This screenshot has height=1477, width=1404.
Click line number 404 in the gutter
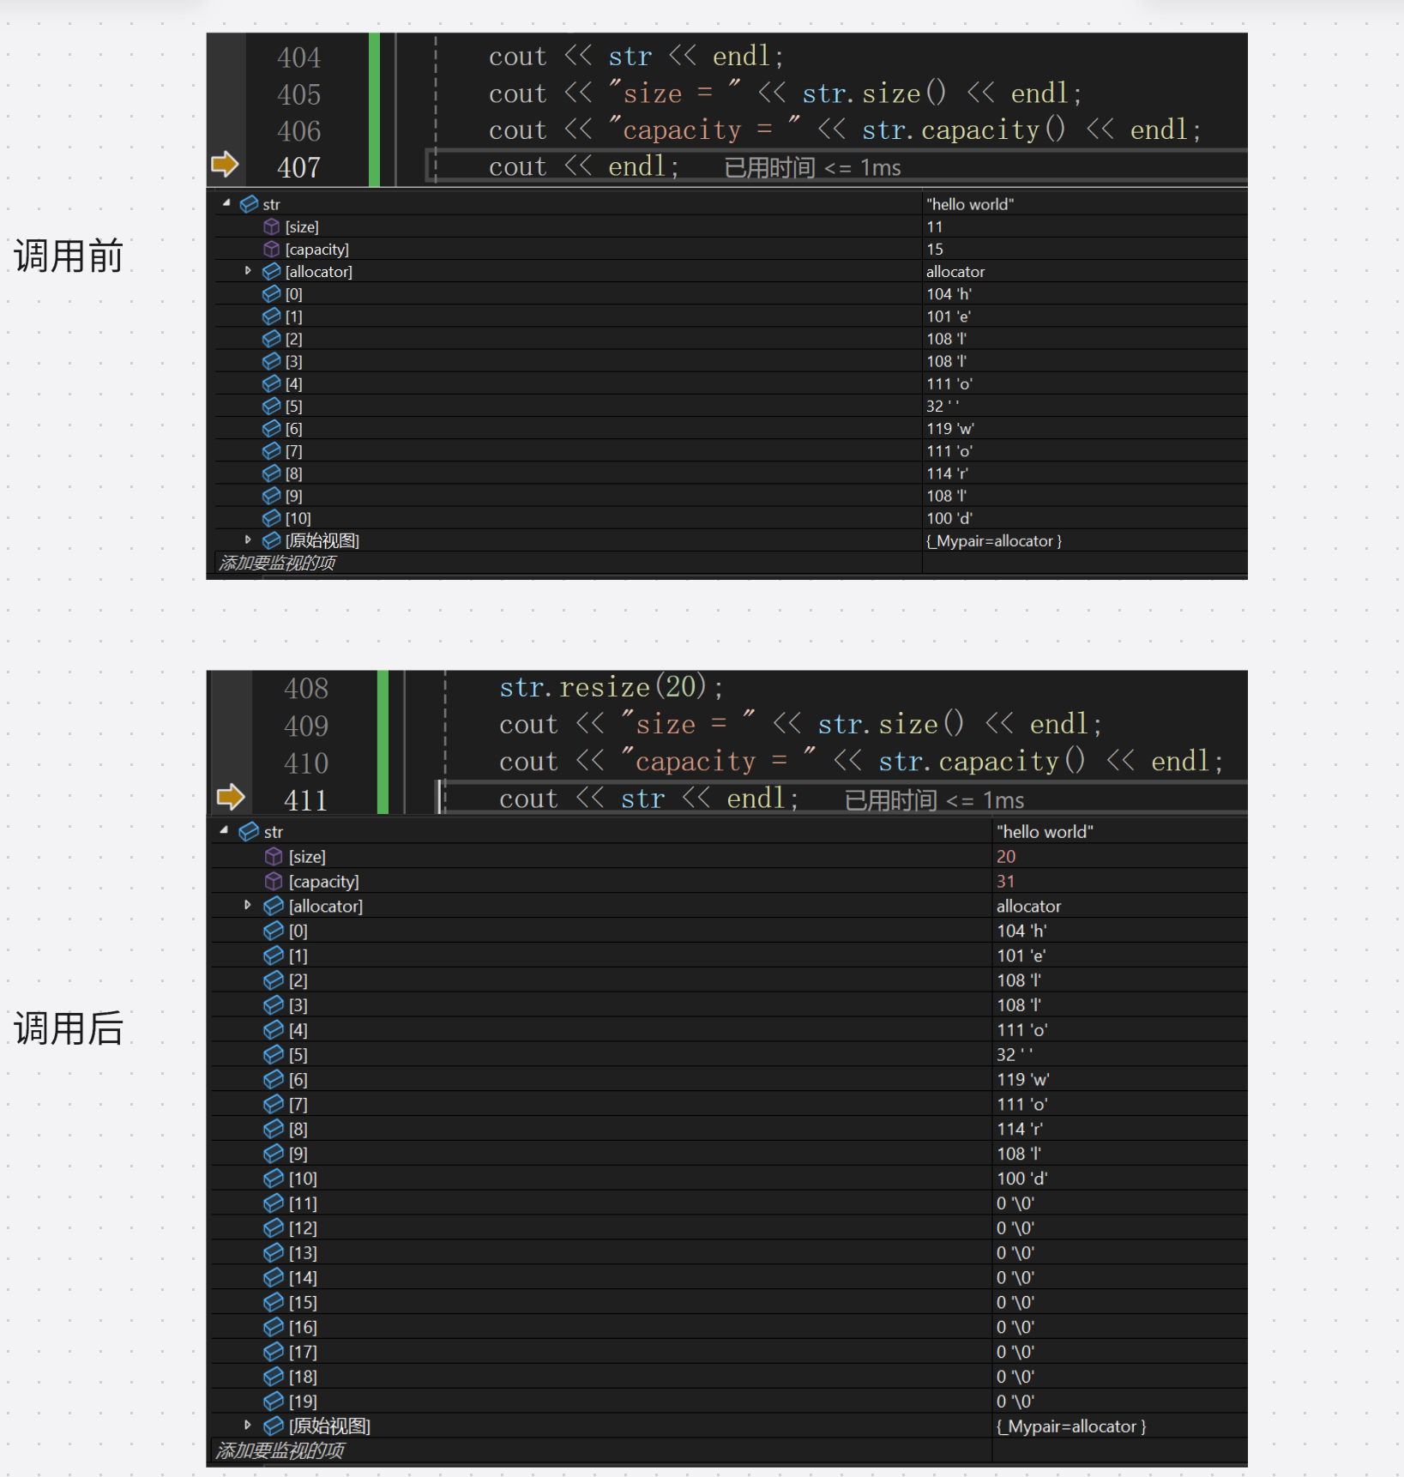click(298, 57)
